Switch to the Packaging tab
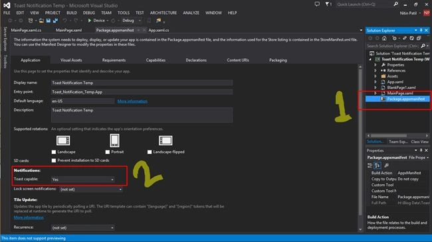Viewport: 432px width, 242px height. point(278,60)
